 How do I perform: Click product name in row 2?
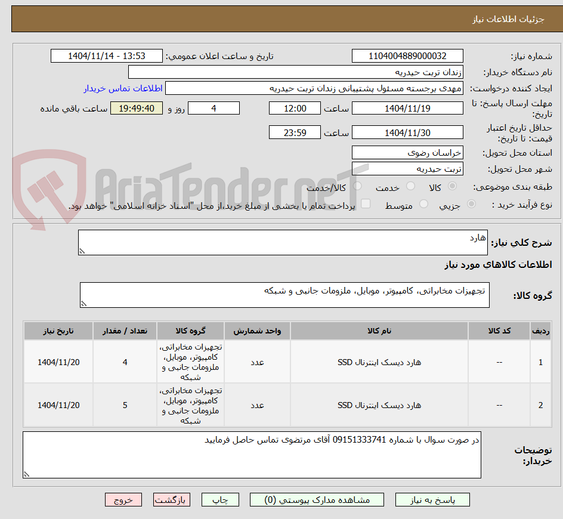click(379, 405)
